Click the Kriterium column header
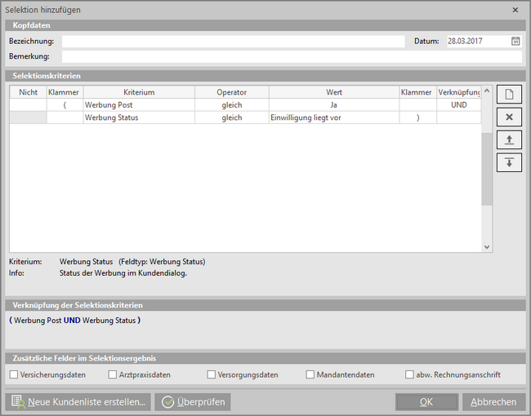Viewport: 531px width, 416px height. (x=139, y=92)
